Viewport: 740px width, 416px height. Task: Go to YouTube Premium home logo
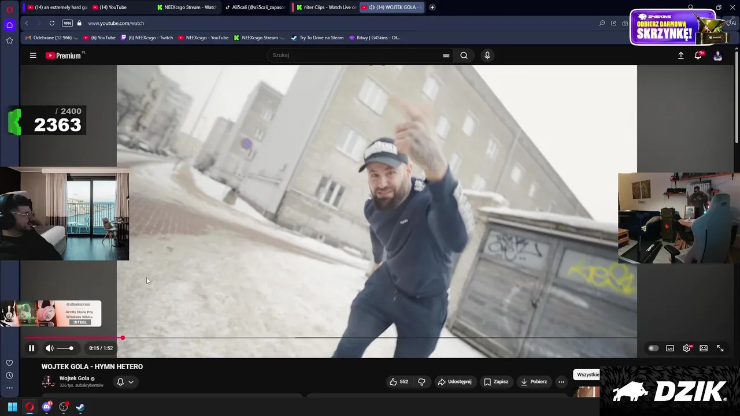(x=64, y=55)
